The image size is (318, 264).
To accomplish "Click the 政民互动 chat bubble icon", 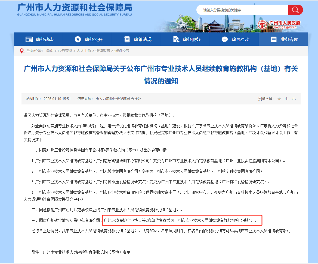I will coord(225,40).
